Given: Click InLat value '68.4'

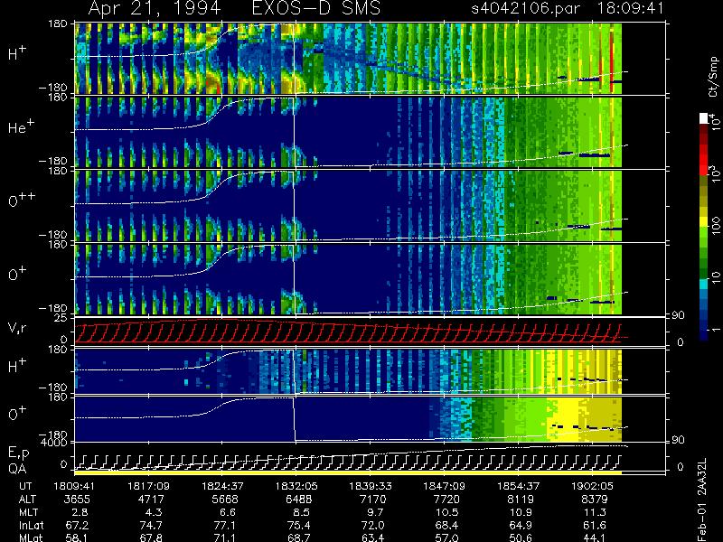Looking at the screenshot, I should click(x=446, y=525).
